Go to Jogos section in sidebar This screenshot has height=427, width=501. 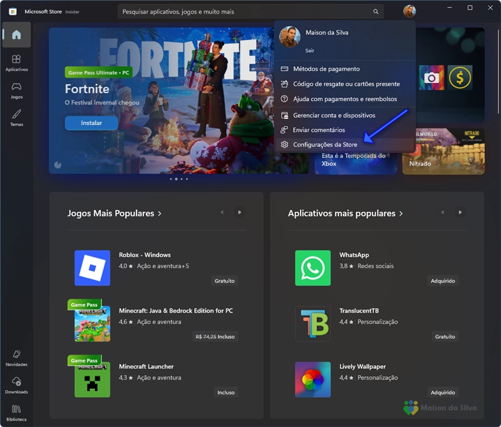pos(16,90)
